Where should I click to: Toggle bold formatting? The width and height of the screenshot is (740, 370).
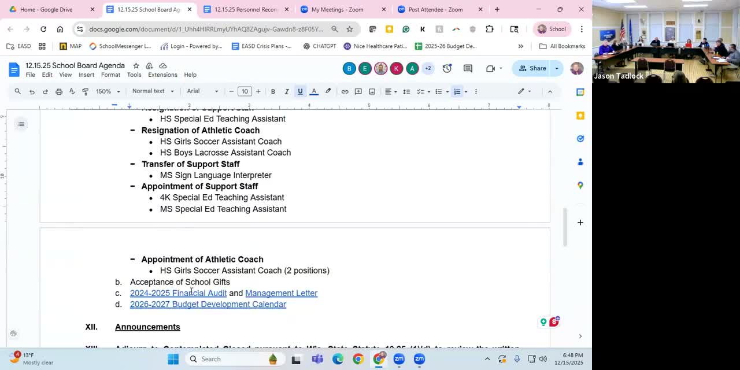(x=273, y=91)
